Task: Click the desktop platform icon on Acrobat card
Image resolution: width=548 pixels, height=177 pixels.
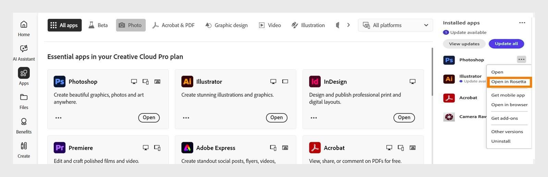Action: click(389, 148)
